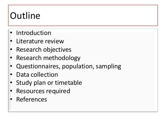Click empty area of title box
This screenshot has height=125, width=166.
tap(98, 15)
